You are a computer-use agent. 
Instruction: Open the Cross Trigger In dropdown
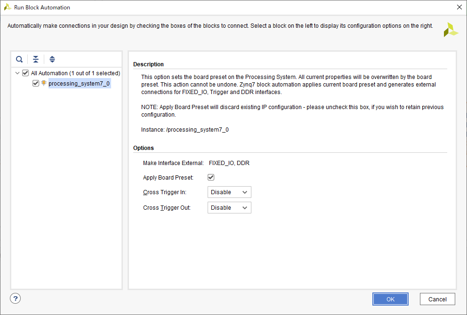229,192
